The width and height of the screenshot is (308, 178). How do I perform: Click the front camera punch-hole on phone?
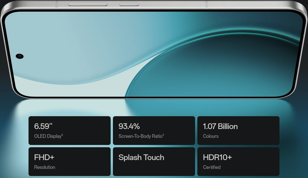(x=20, y=56)
